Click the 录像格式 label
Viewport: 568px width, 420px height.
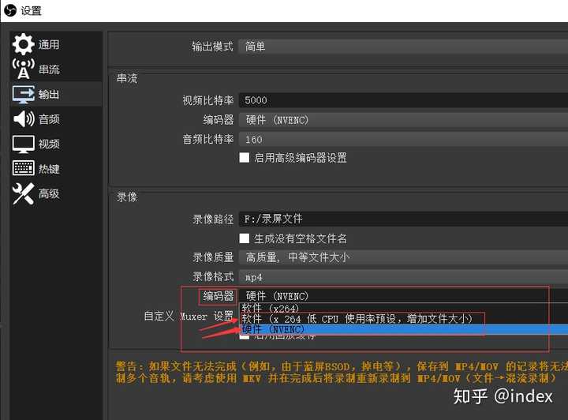(213, 277)
